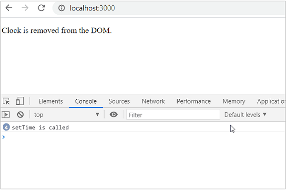The image size is (286, 190).
Task: Open the JavaScript context 'top' dropdown
Action: pos(67,115)
